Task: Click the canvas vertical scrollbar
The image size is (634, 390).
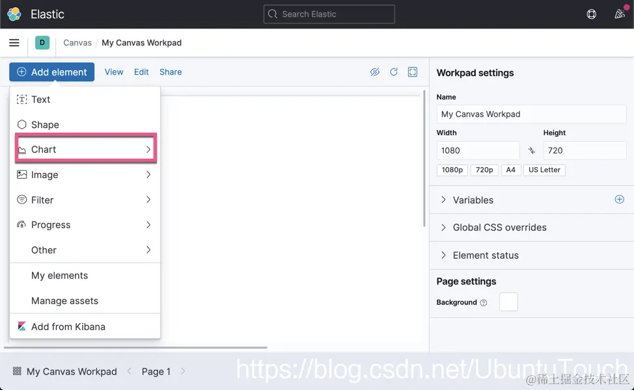Action: click(x=424, y=158)
